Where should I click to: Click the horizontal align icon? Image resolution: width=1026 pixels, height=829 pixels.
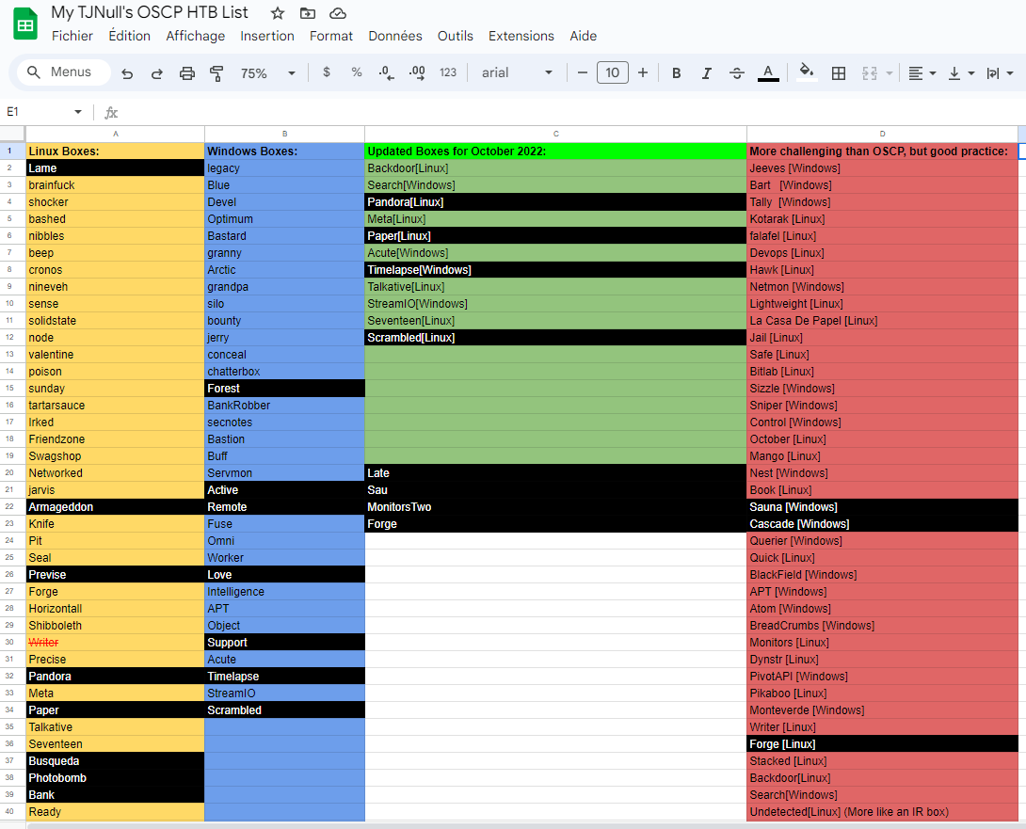click(916, 73)
